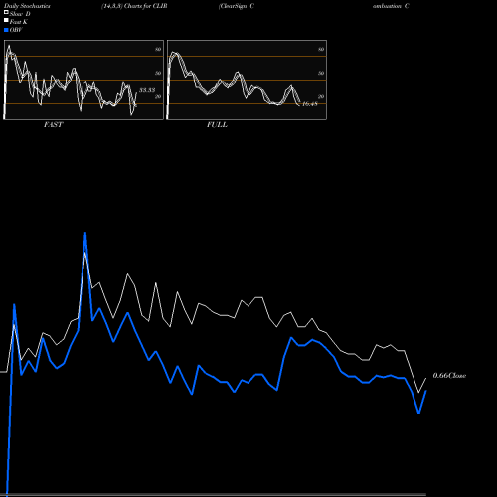Click the right end of the white close price line
This screenshot has height=497, width=497.
(426, 378)
